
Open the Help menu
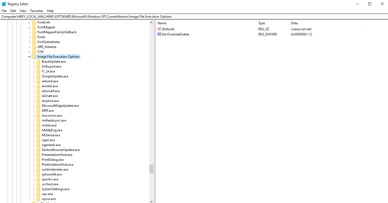pyautogui.click(x=50, y=11)
